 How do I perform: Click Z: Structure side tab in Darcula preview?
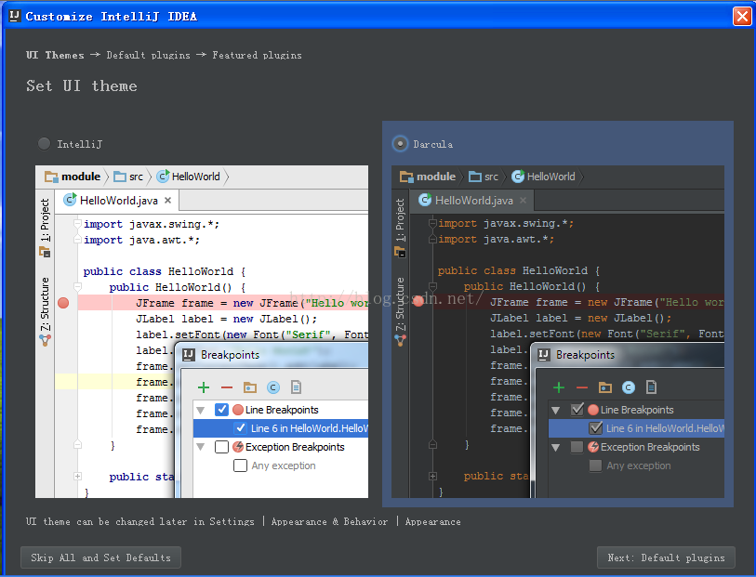pos(400,304)
